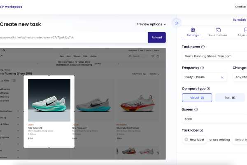Click the New label button
Screen dimensions: 247x165
[x=194, y=139]
